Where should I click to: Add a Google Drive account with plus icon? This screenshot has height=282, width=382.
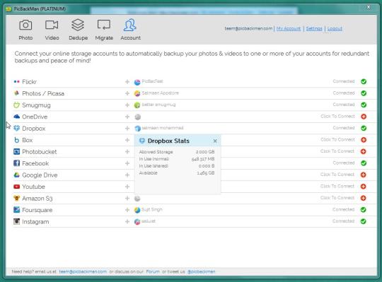point(127,175)
